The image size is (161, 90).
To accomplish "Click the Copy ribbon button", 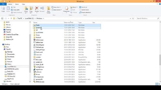I will [x=3, y=9].
